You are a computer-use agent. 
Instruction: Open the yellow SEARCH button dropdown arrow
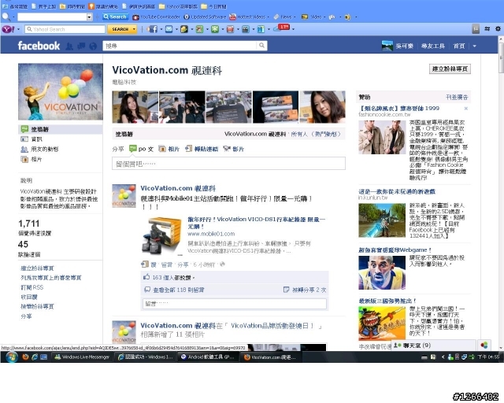pos(134,29)
